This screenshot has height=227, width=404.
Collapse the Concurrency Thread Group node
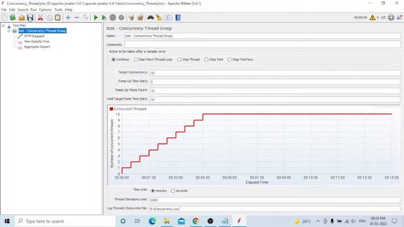pyautogui.click(x=9, y=31)
